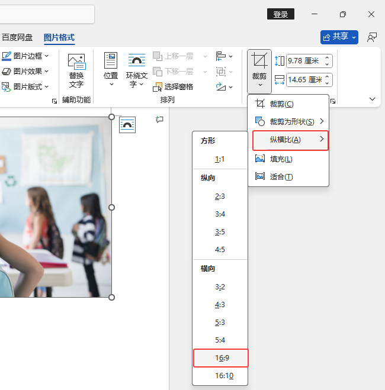
Task: Select 适合(T) menu item
Action: click(x=288, y=176)
